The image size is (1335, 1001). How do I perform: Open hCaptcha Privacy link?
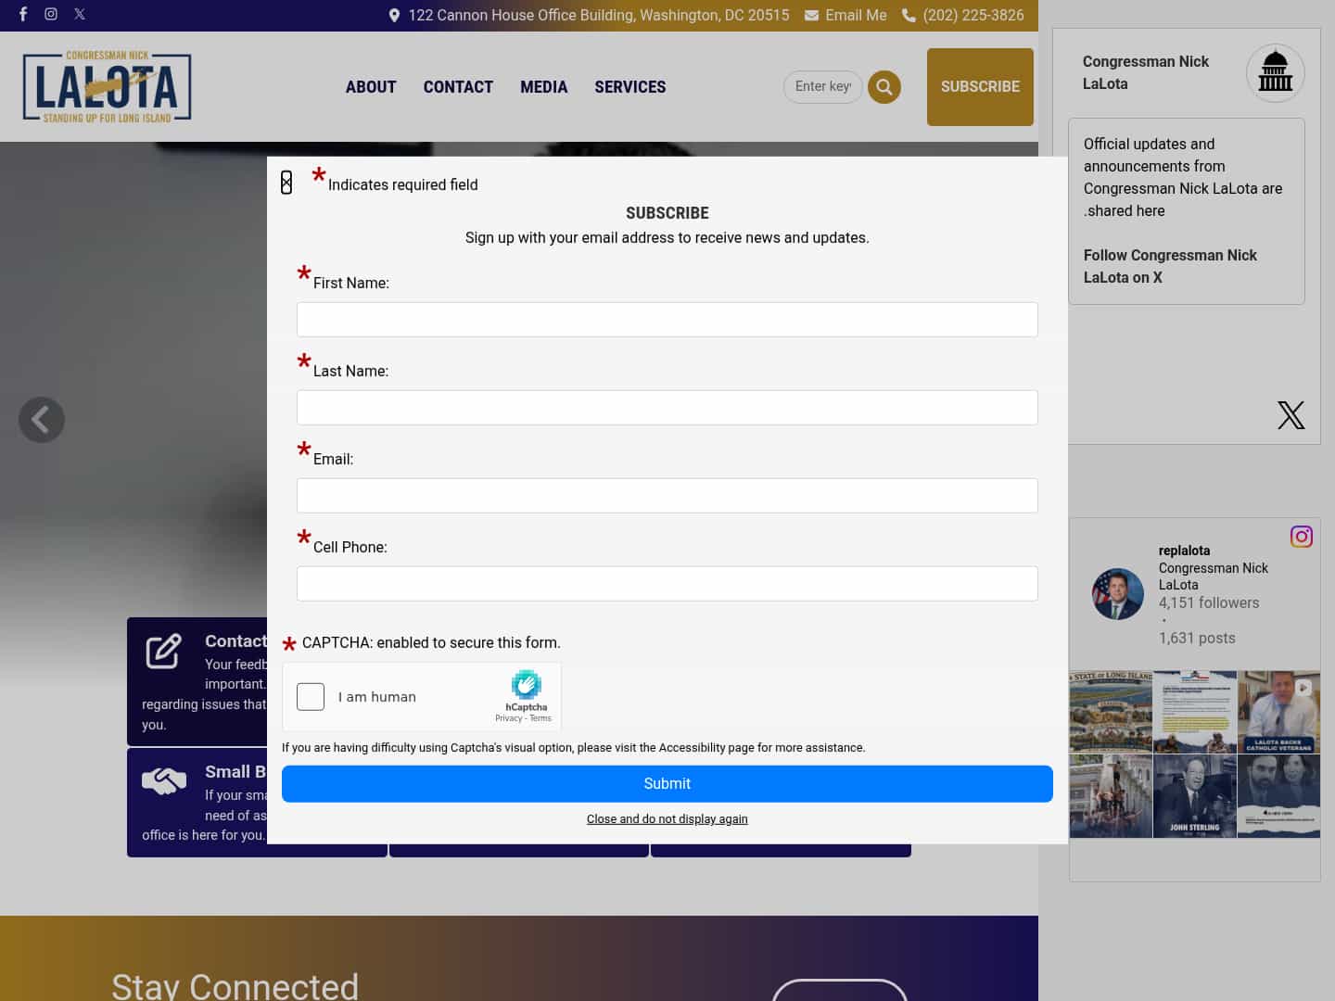[508, 718]
